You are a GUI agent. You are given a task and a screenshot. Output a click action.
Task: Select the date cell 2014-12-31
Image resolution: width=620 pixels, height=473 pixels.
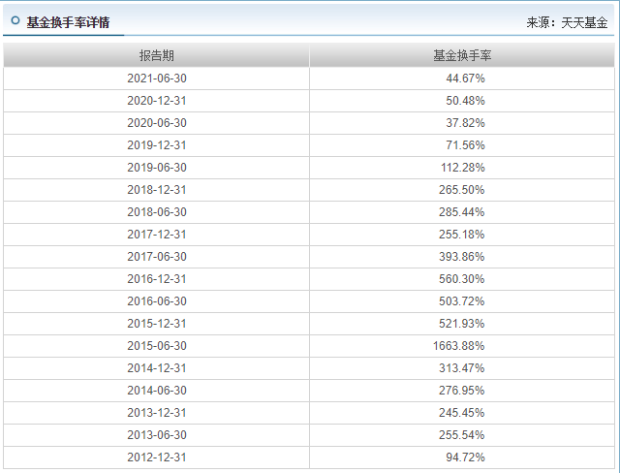pyautogui.click(x=157, y=367)
